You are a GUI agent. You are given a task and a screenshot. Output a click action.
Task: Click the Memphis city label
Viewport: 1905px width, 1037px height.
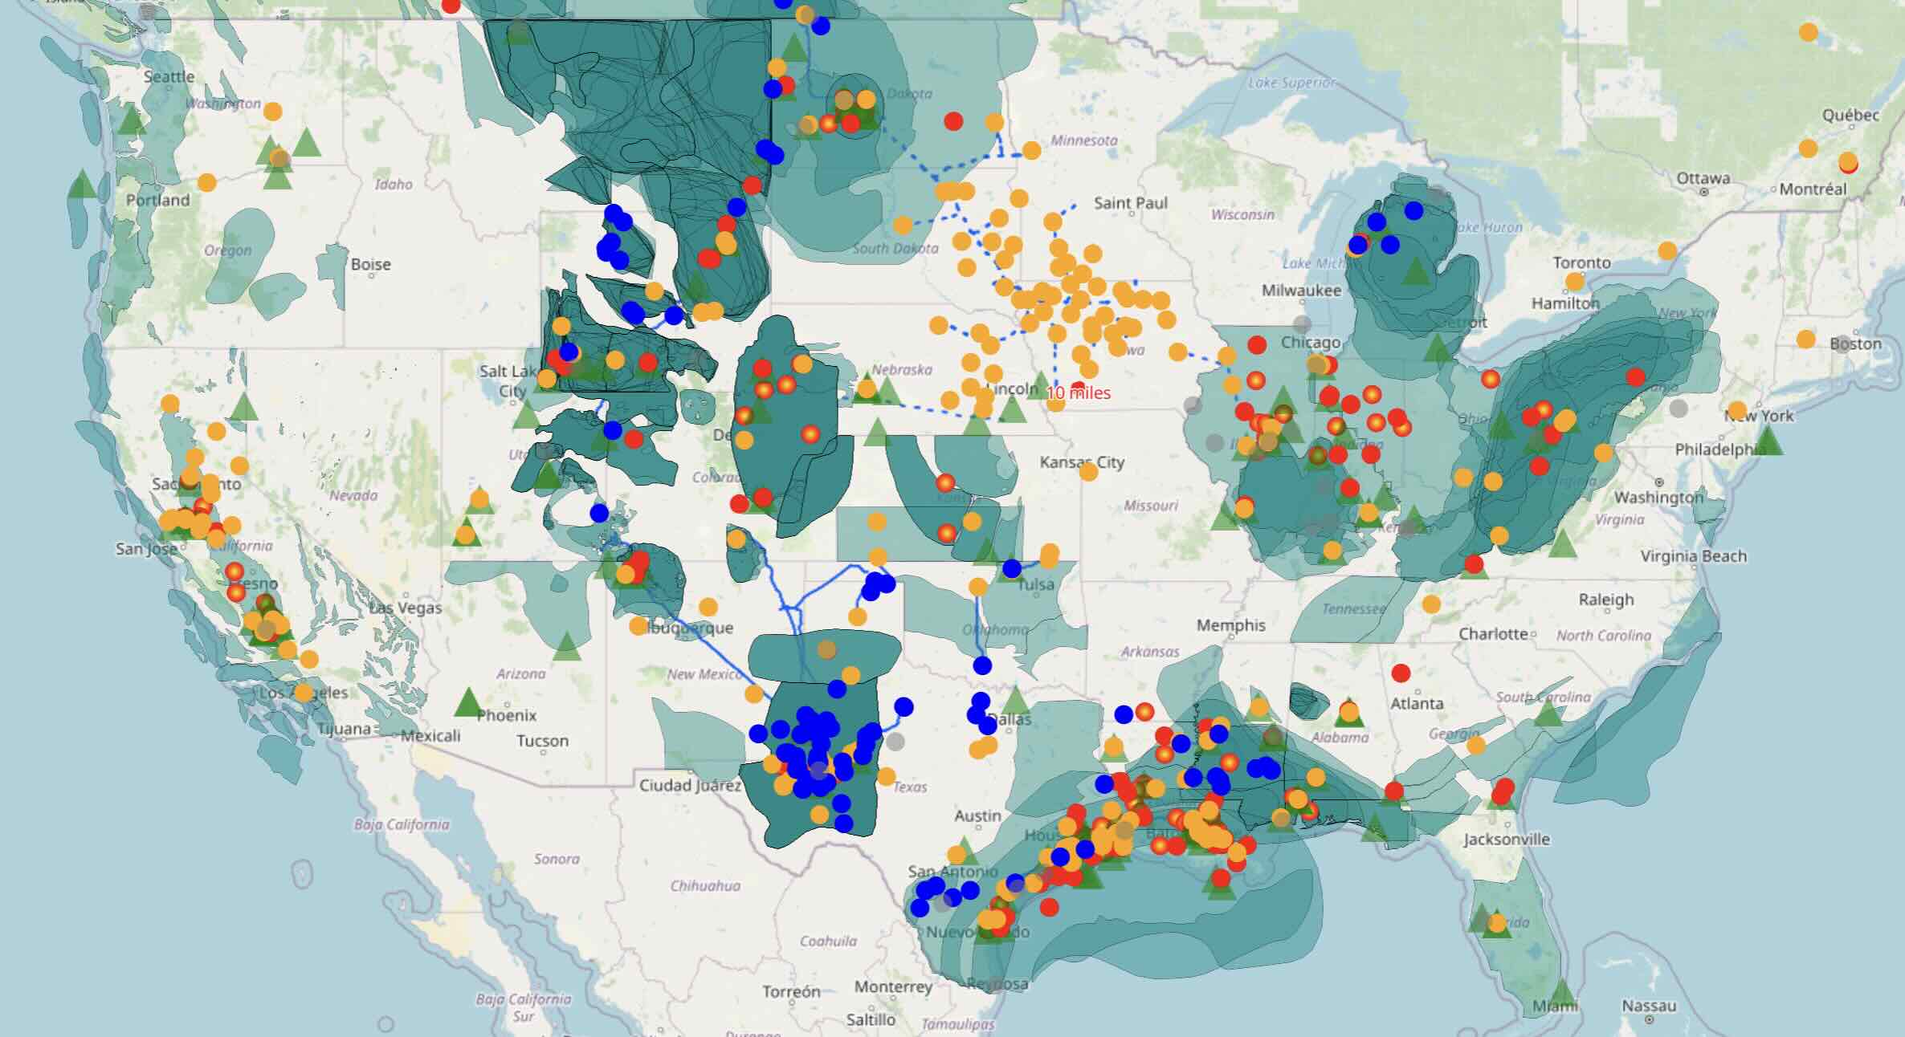pos(1231,625)
